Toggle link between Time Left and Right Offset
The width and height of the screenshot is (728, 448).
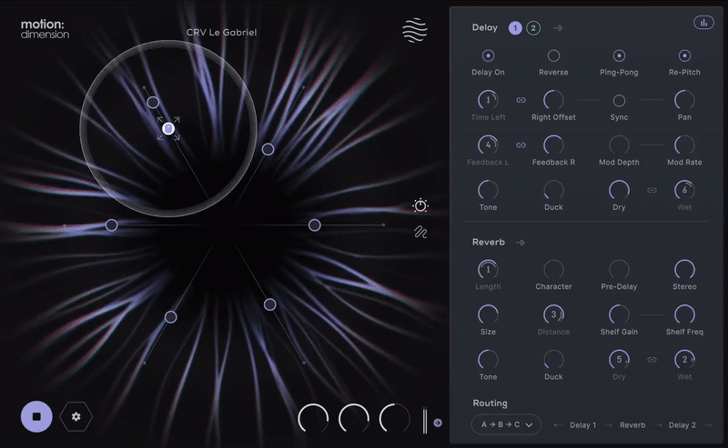521,100
